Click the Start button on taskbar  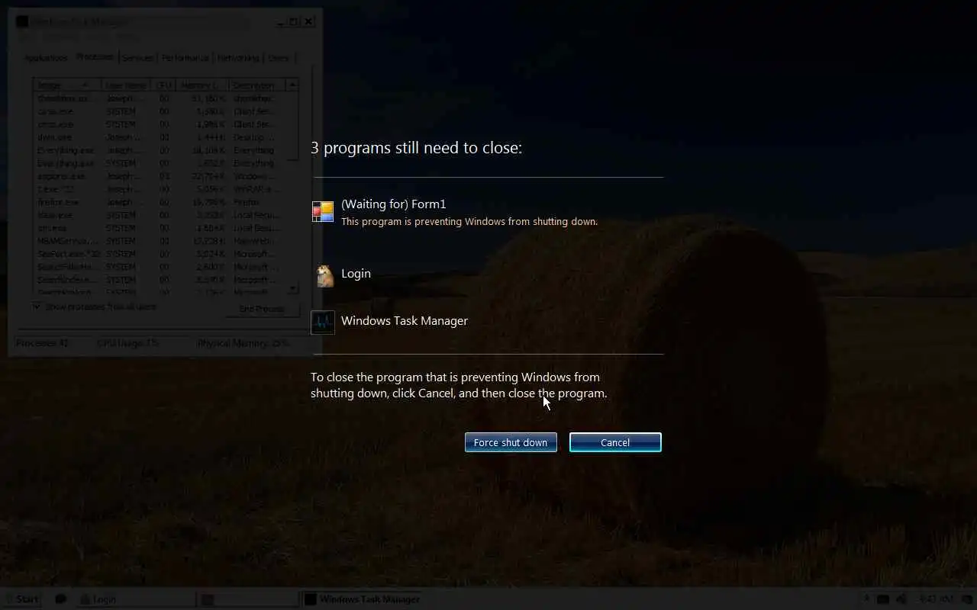21,599
